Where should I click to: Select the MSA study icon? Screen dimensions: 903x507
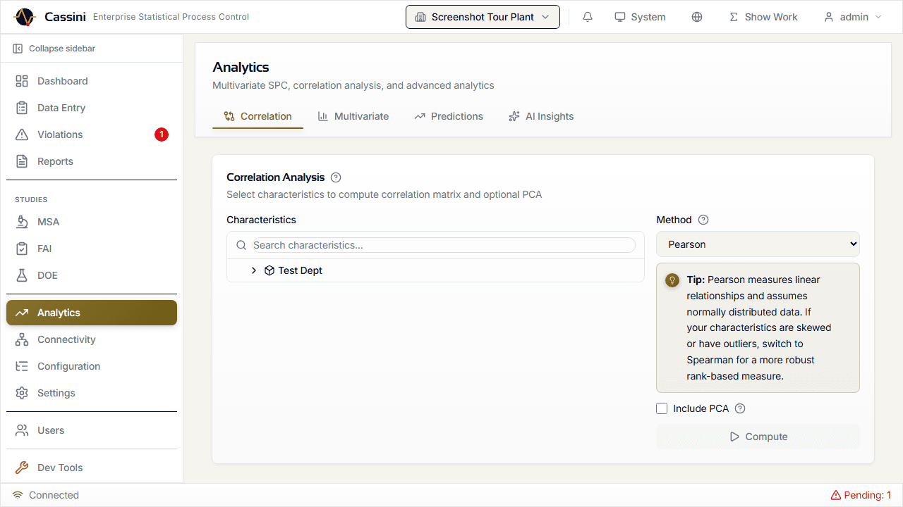point(22,221)
